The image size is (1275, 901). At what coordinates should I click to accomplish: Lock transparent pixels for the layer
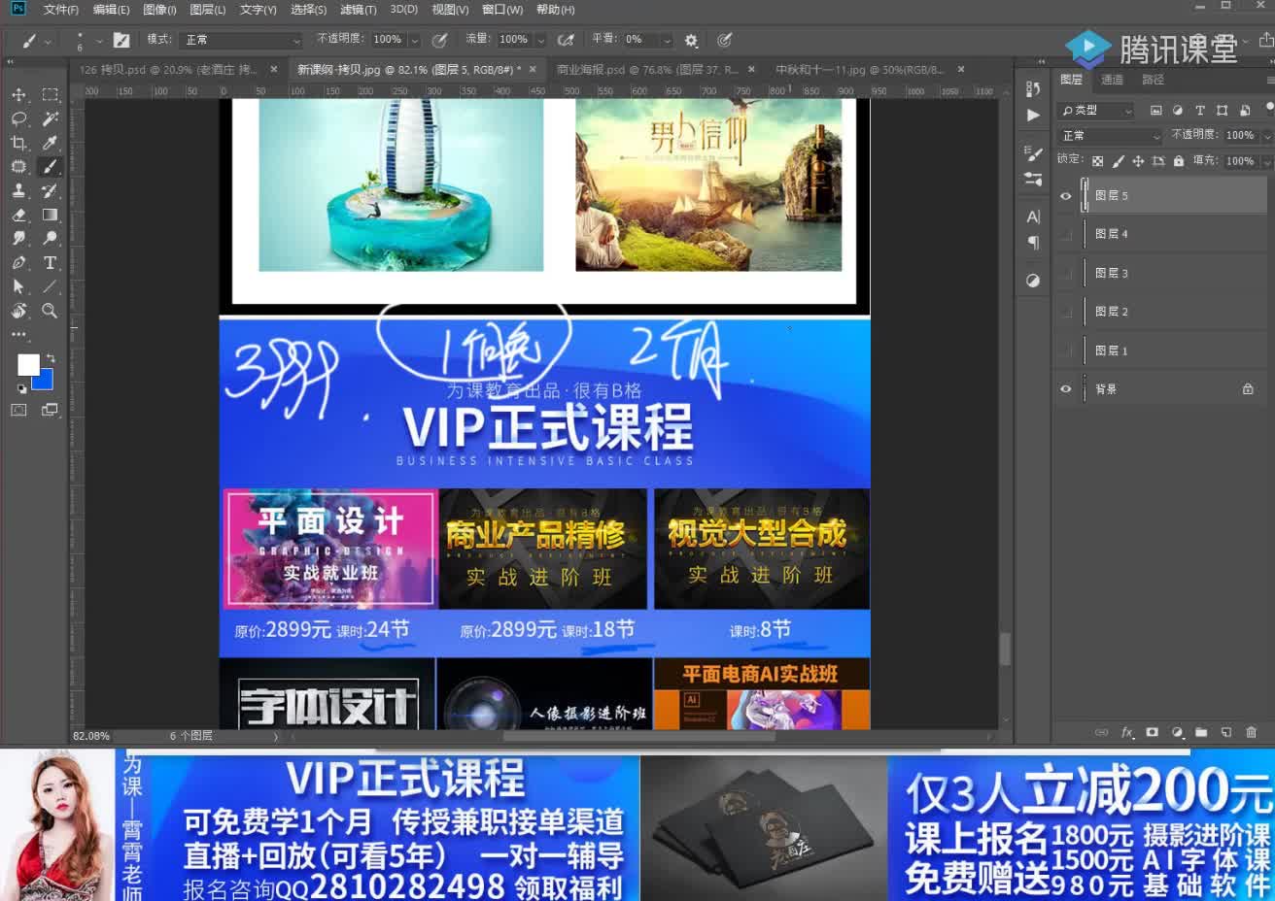pos(1099,158)
